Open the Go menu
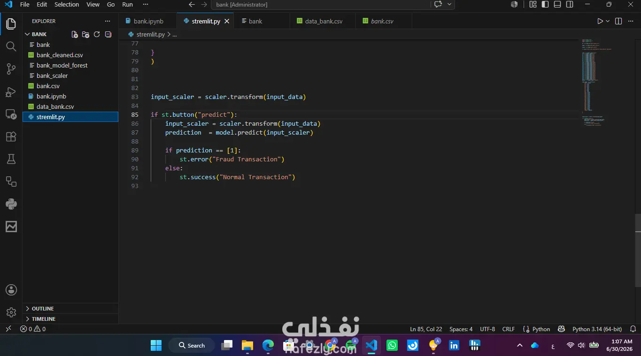 111,5
